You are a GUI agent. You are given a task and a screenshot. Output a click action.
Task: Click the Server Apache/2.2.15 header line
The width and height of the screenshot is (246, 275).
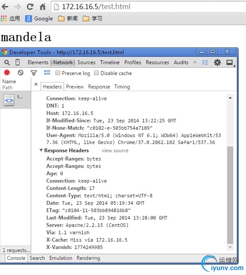point(87,225)
